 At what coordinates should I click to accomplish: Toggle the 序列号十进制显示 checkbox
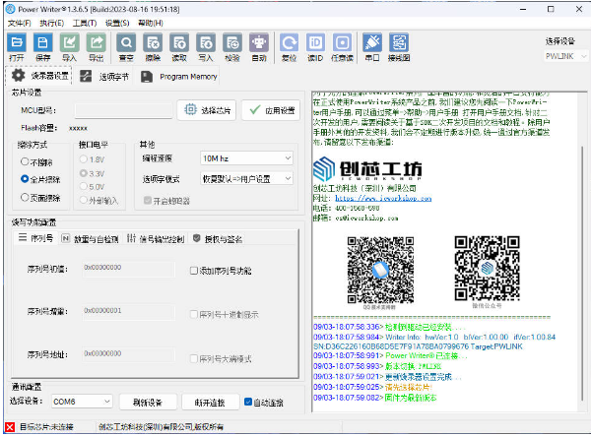click(x=194, y=314)
